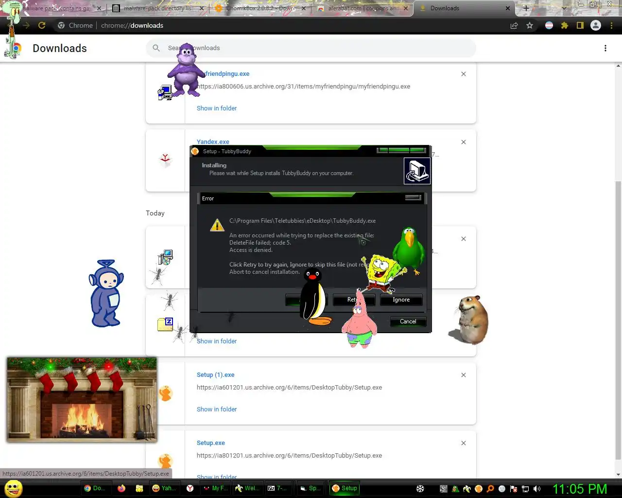Click the forward navigation arrow
Viewport: 622px width, 498px height.
(26, 25)
